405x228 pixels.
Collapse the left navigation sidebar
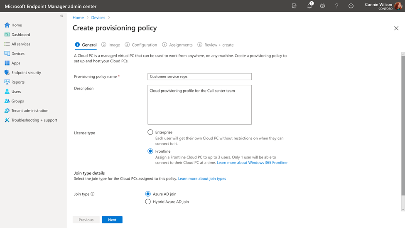tap(61, 16)
